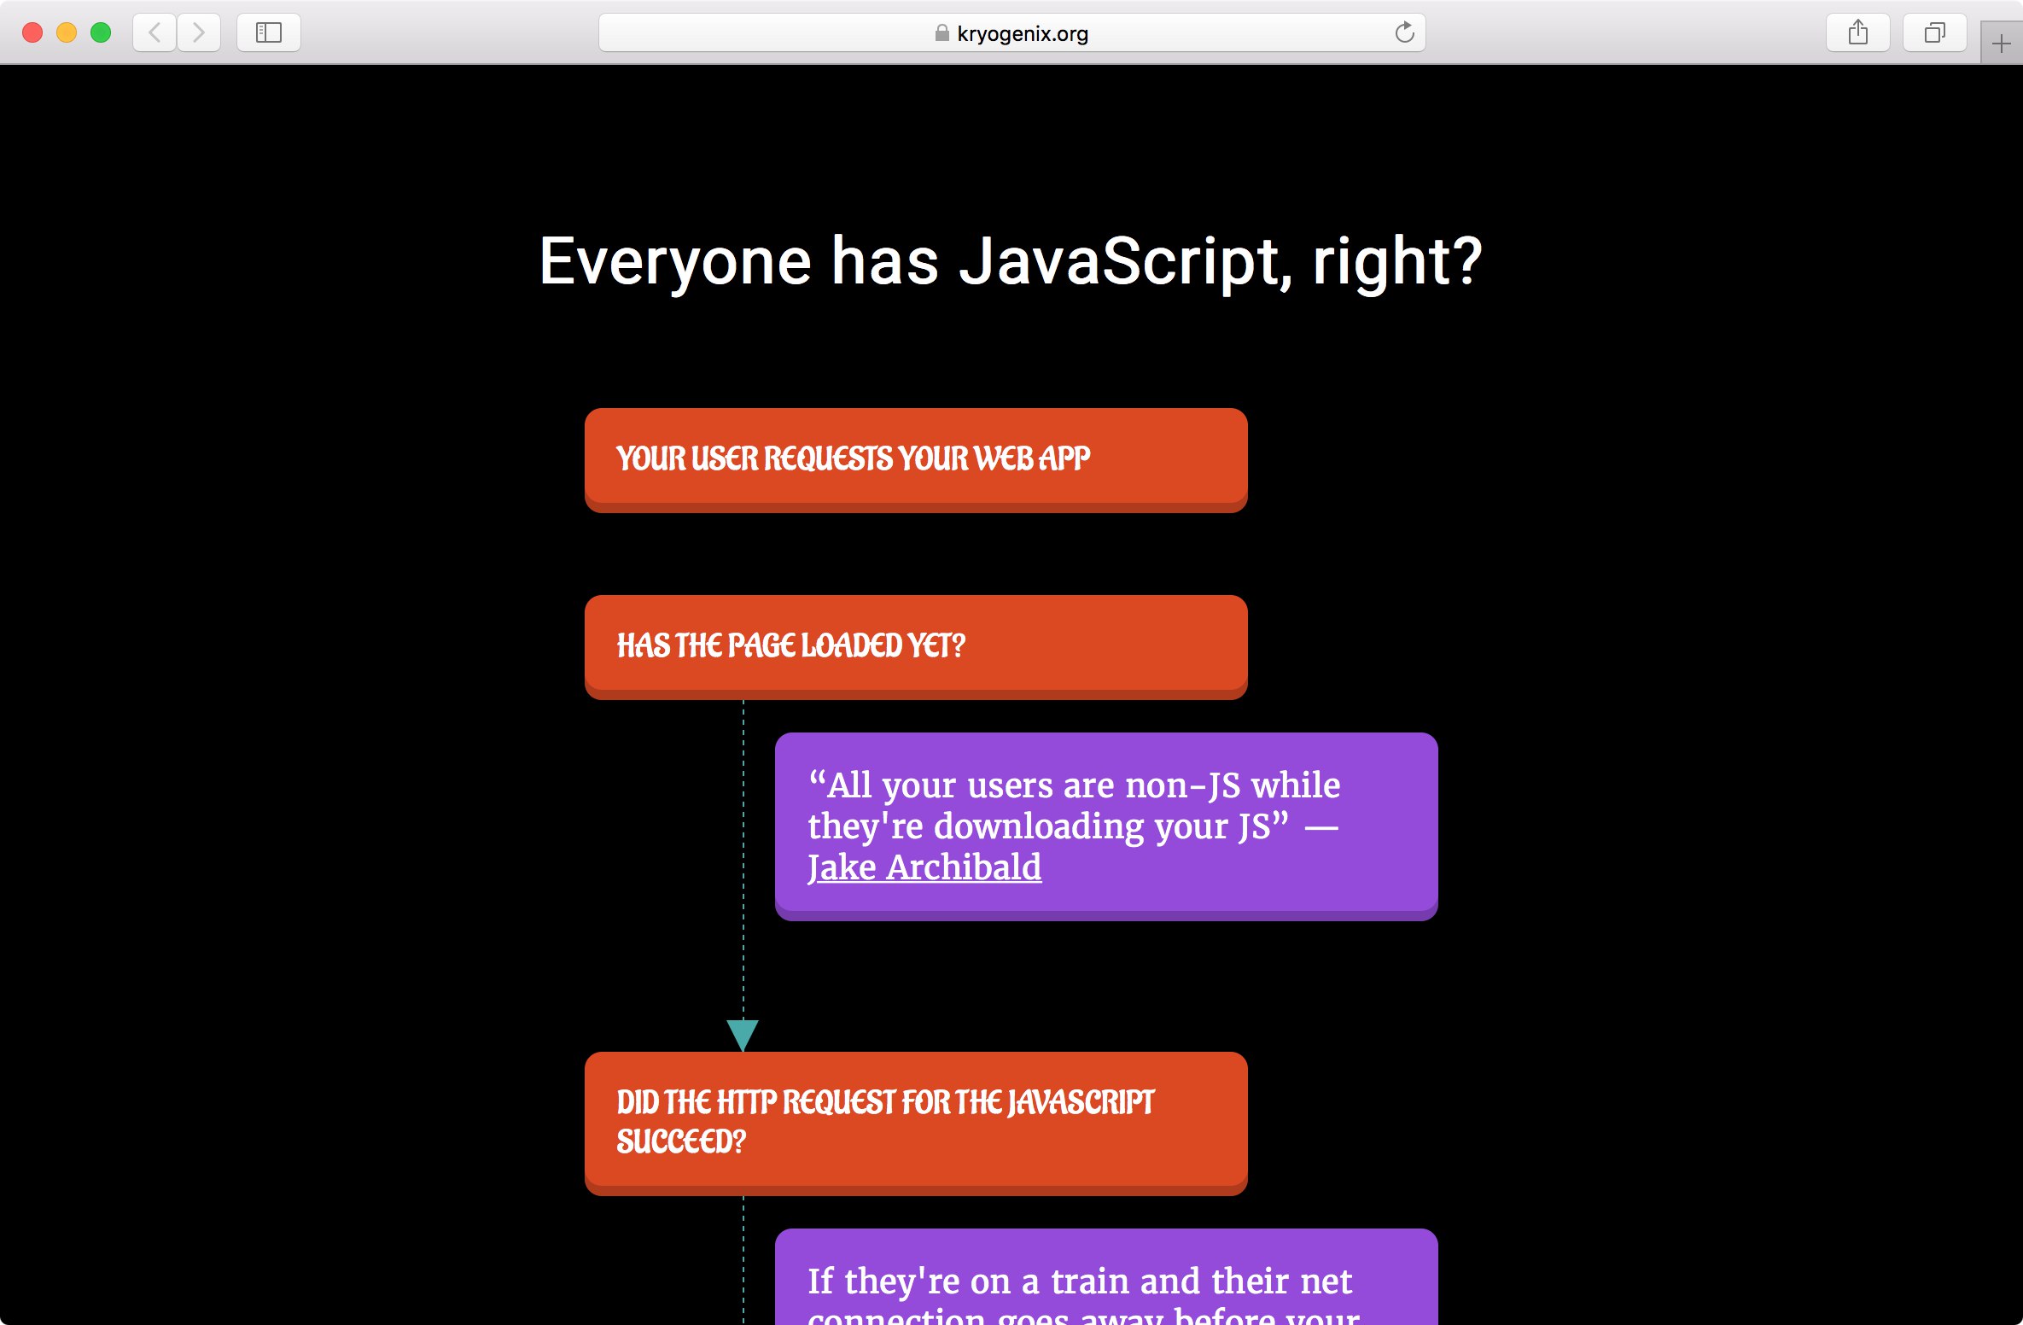Image resolution: width=2023 pixels, height=1325 pixels.
Task: Click the 'Your user requests your web app' box
Action: click(x=916, y=460)
